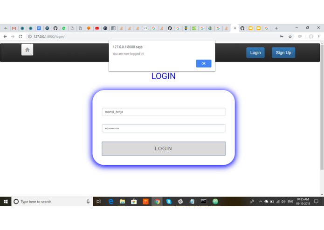Close the active tab with its X
The width and height of the screenshot is (324, 230).
pyautogui.click(x=235, y=28)
